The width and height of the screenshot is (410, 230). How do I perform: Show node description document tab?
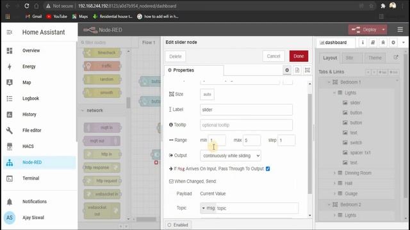click(297, 70)
